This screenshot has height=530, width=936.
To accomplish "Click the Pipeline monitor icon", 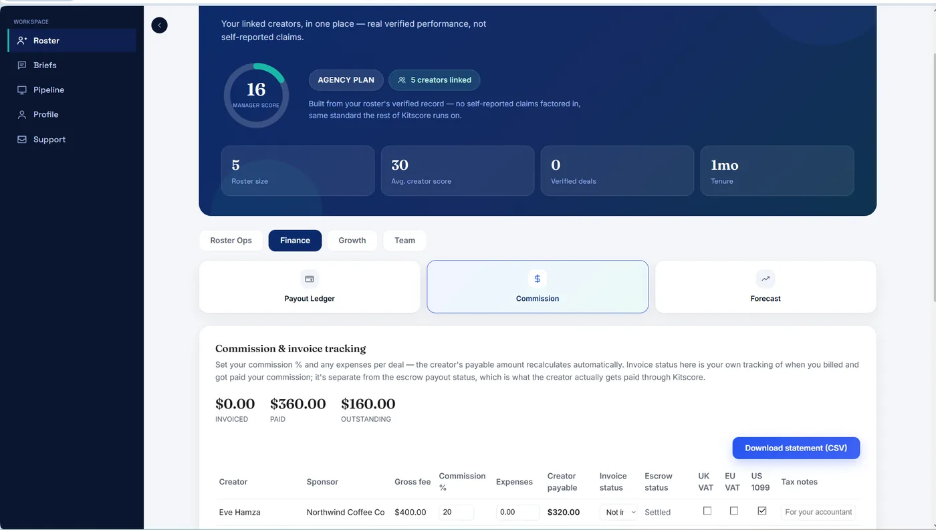I will click(22, 90).
